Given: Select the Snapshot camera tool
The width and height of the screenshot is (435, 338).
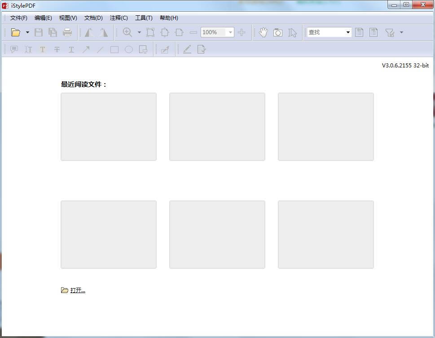Looking at the screenshot, I should [x=278, y=32].
